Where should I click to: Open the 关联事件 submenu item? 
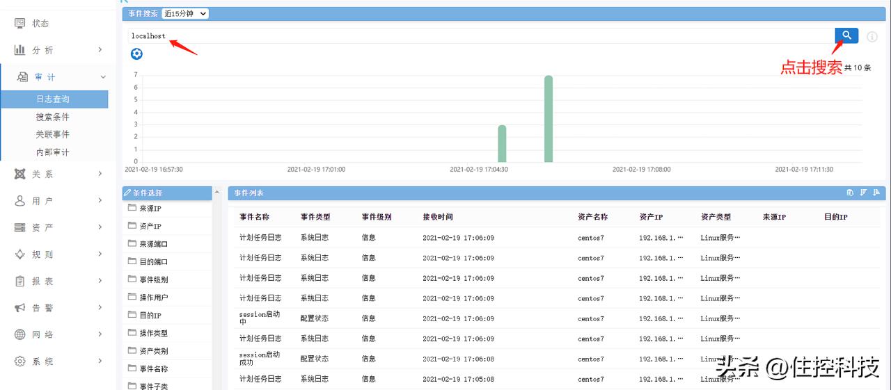[x=53, y=134]
